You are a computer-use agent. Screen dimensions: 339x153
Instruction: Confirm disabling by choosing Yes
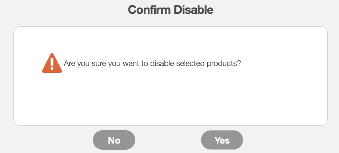(222, 140)
